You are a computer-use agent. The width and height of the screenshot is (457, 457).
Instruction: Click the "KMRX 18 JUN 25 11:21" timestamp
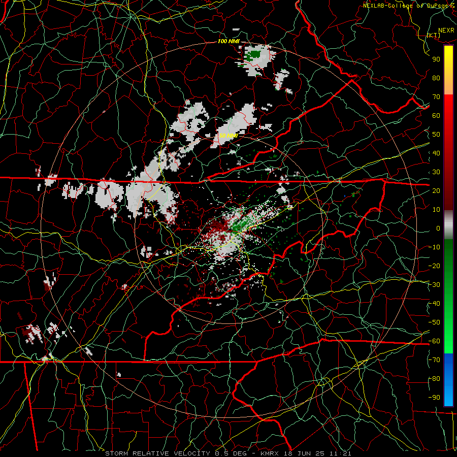tap(306, 453)
